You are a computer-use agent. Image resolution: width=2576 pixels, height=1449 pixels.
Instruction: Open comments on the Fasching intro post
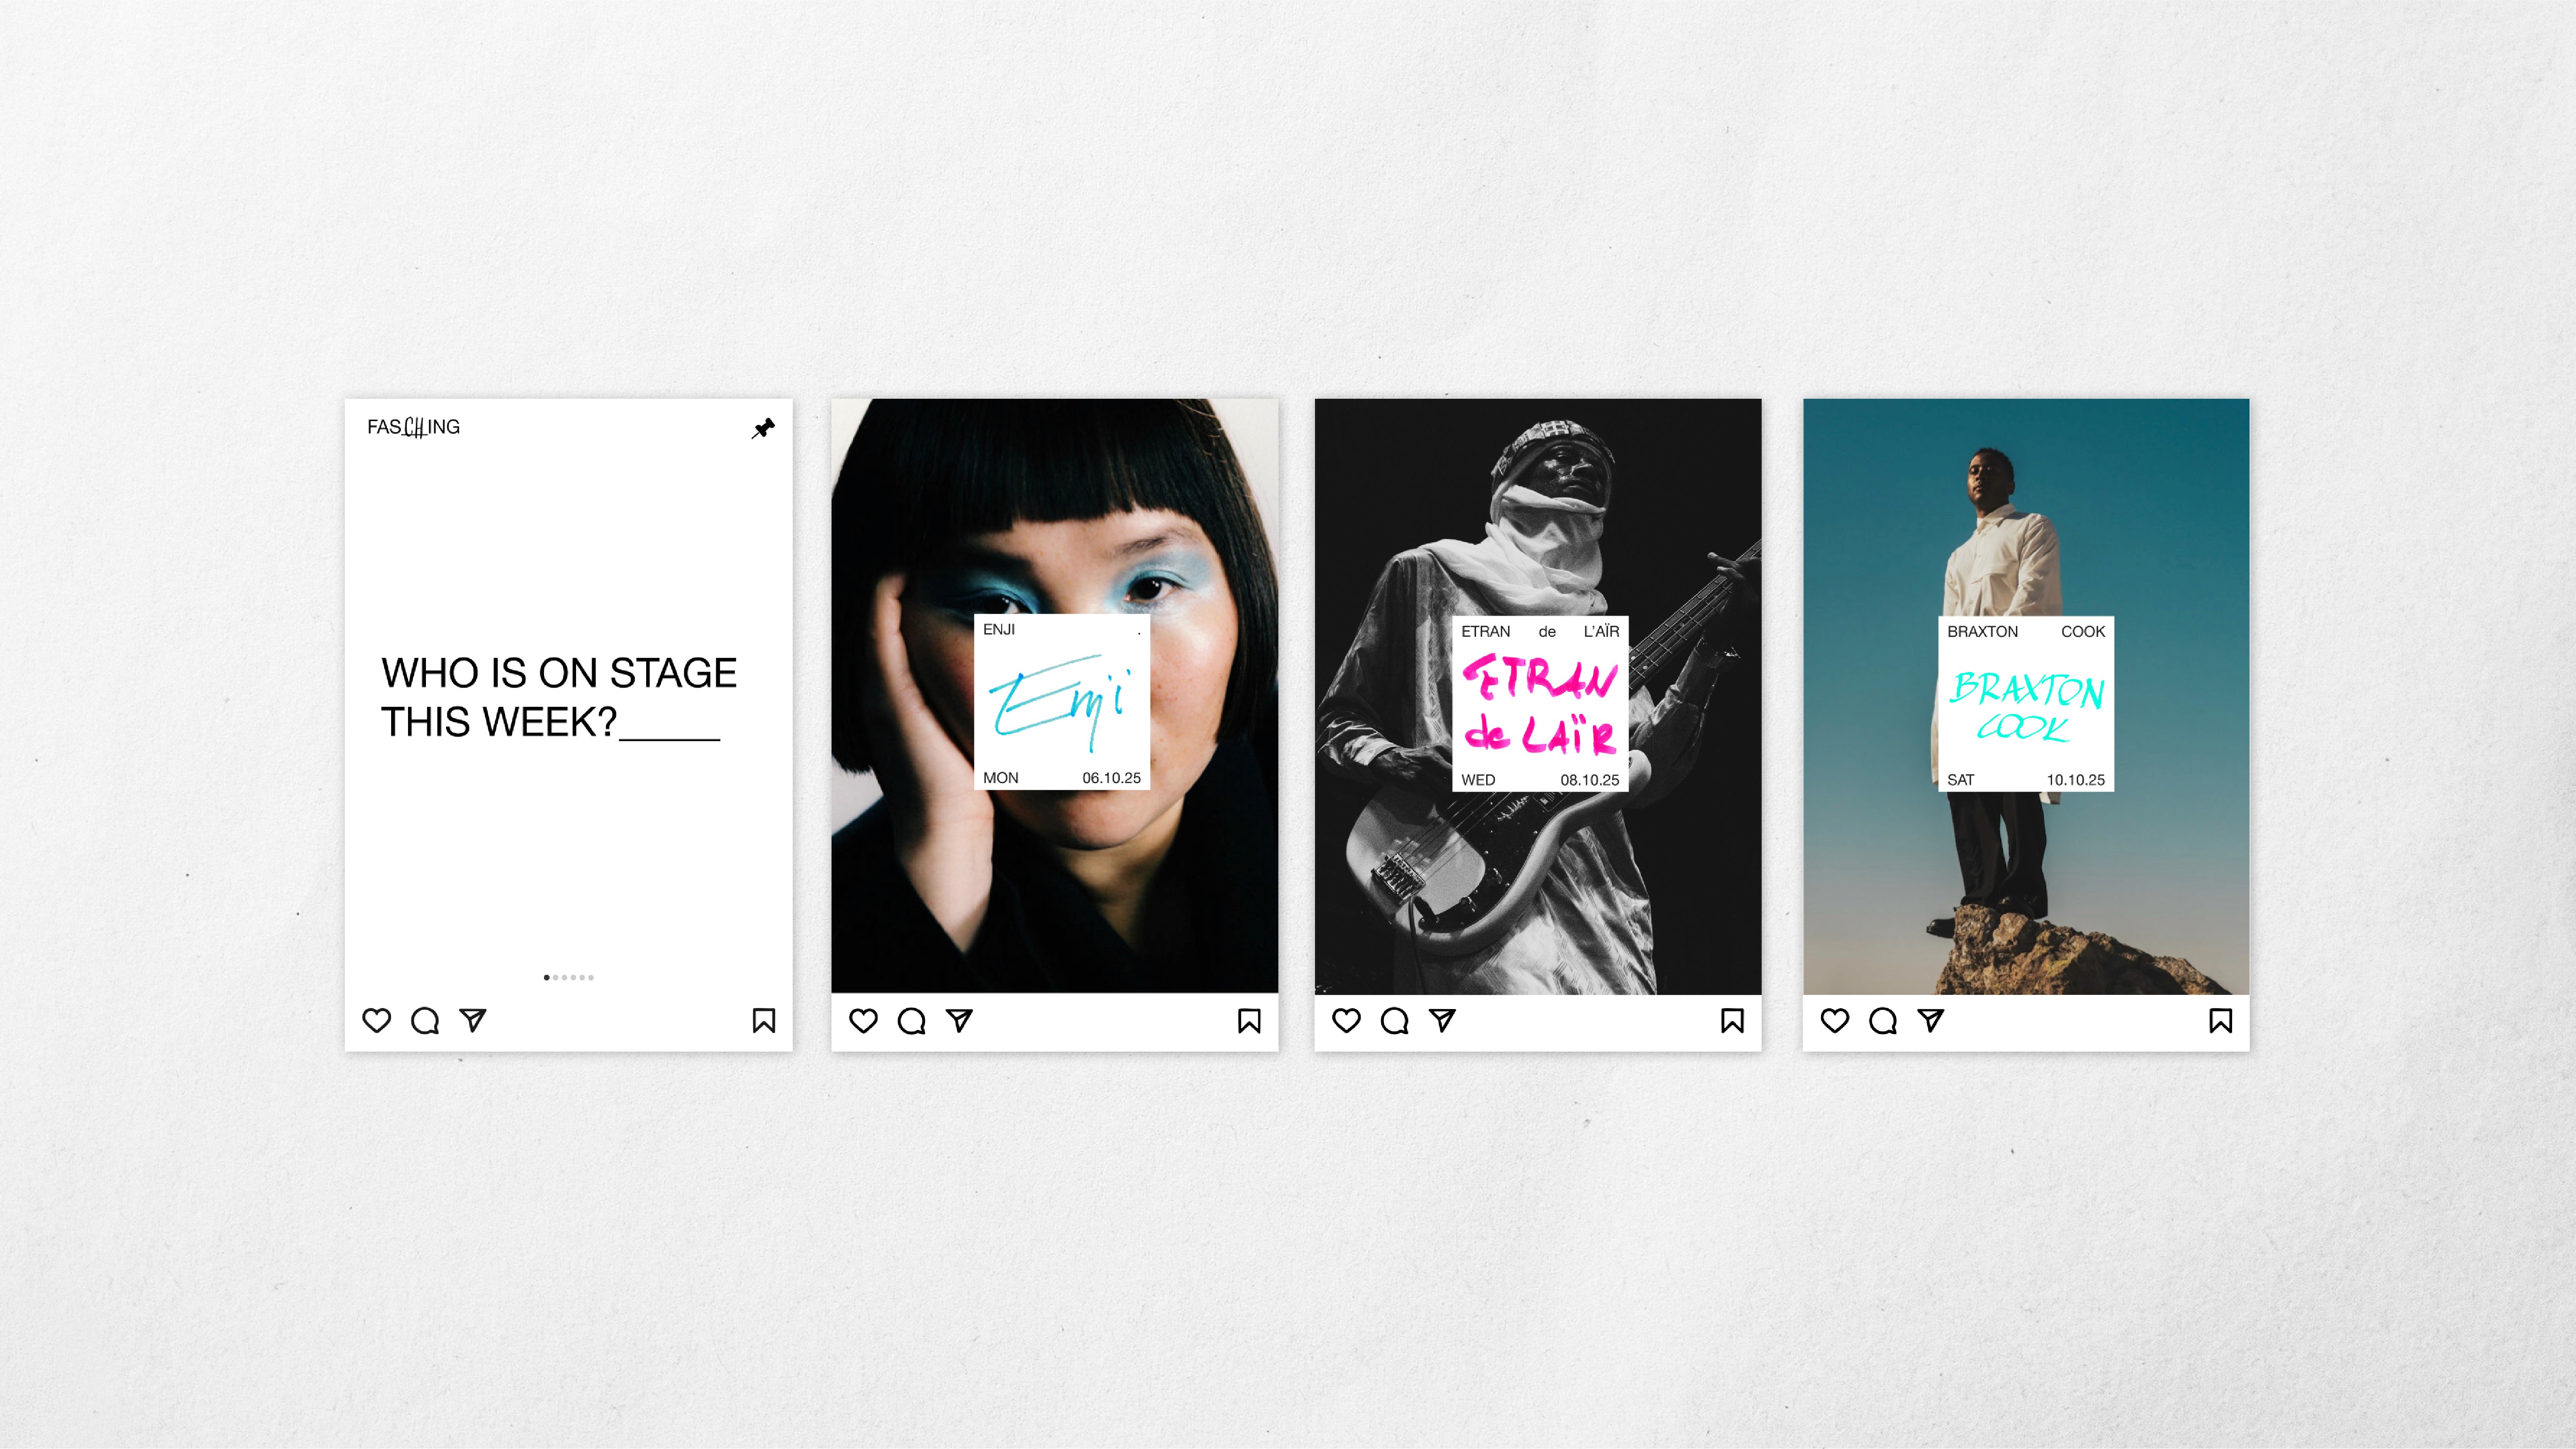pyautogui.click(x=425, y=1020)
